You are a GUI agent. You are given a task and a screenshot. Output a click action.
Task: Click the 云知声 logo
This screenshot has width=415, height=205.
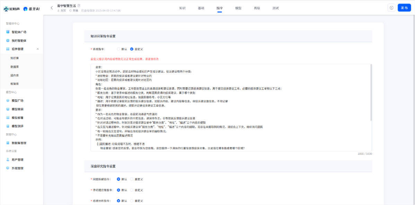click(11, 9)
